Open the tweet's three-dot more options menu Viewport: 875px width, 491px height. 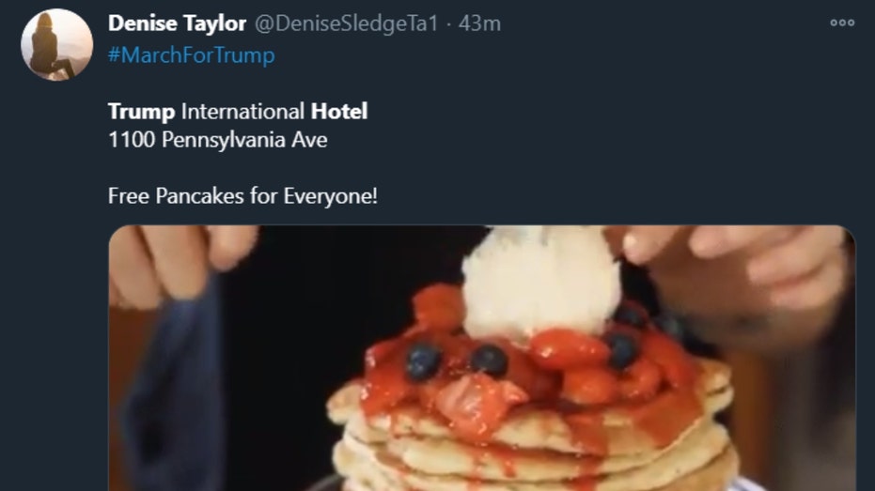point(842,23)
